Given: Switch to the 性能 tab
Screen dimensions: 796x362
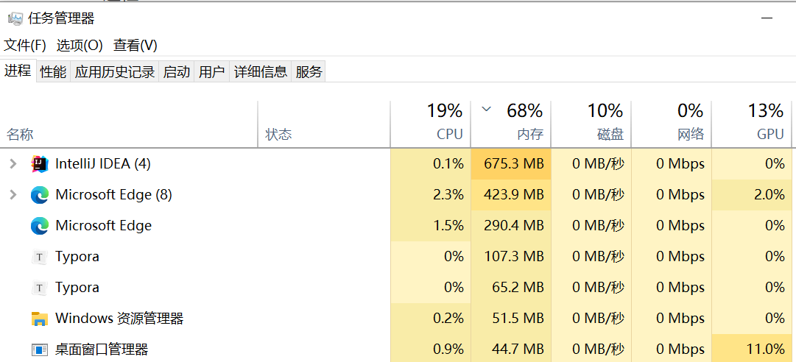Looking at the screenshot, I should (x=53, y=71).
